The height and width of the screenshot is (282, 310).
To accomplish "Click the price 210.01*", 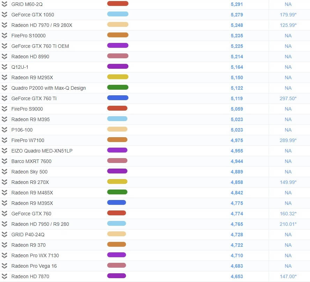I will pyautogui.click(x=288, y=224).
